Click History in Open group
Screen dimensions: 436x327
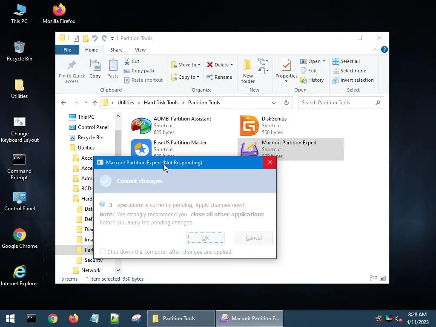pyautogui.click(x=312, y=80)
